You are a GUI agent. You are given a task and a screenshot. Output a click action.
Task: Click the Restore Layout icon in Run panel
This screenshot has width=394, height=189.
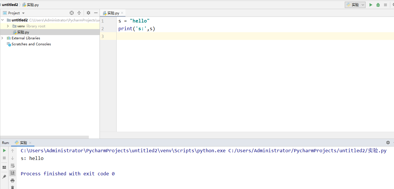point(4,167)
